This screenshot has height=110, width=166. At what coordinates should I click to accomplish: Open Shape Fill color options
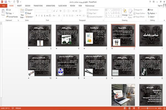[x=138, y=10]
